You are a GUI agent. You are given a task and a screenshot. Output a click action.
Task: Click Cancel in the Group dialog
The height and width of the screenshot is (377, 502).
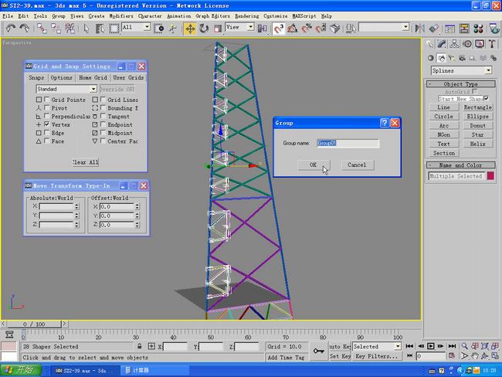click(x=357, y=165)
